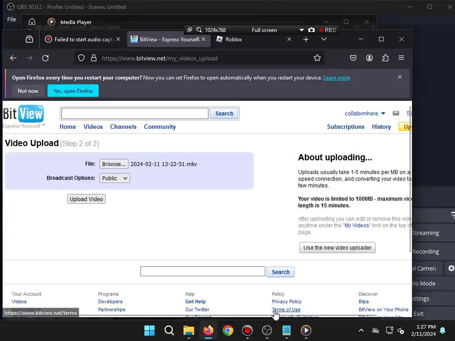The image size is (455, 341).
Task: Click the bottom Search button
Action: 280,272
